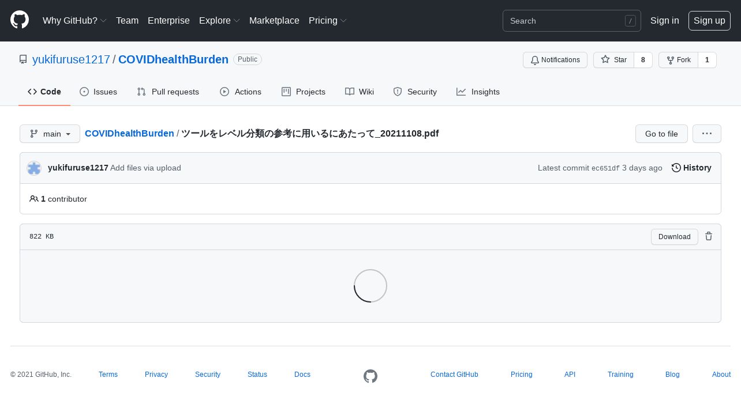This screenshot has height=412, width=741.
Task: Open the Add files via upload commit message
Action: 145,168
